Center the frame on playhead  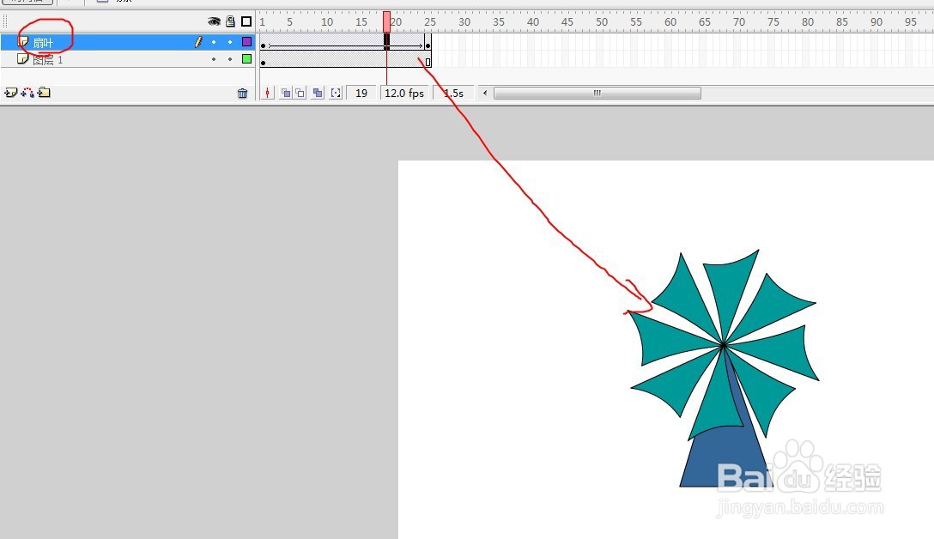268,93
